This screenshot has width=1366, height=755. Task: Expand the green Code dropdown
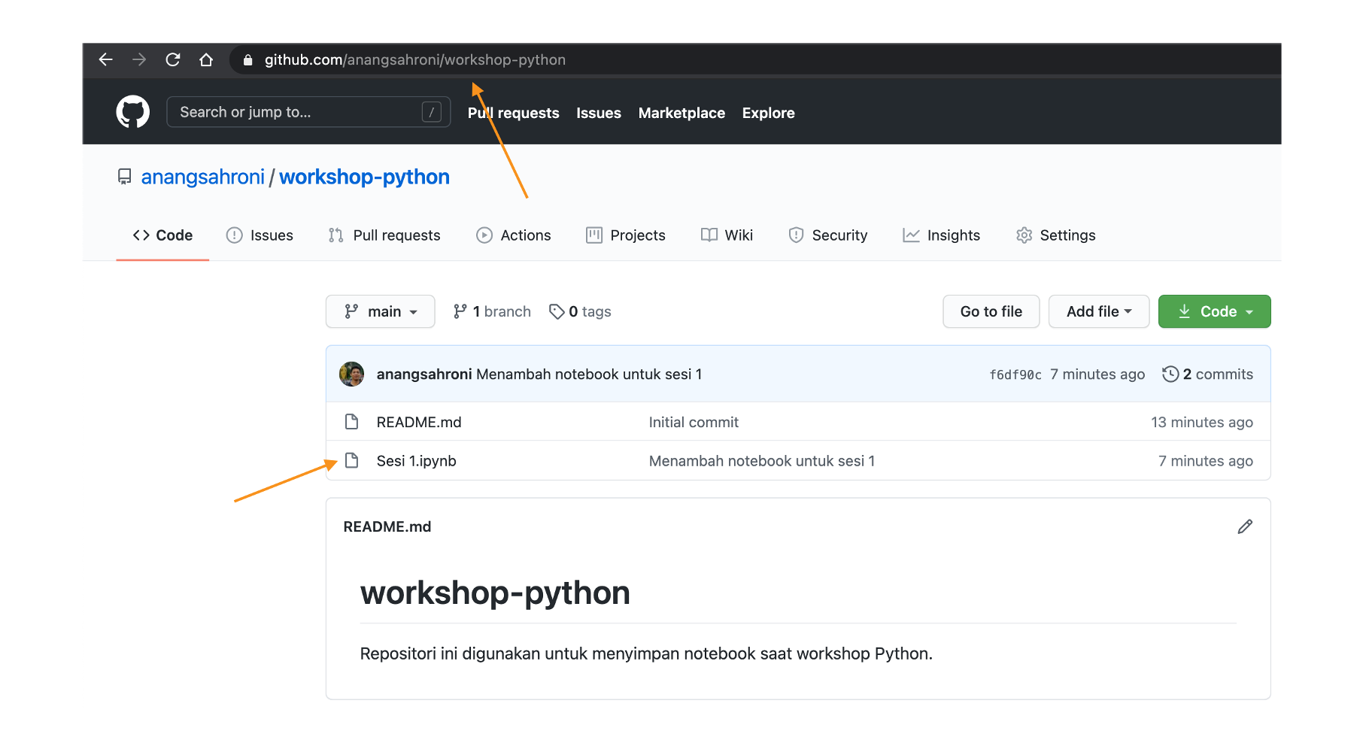[x=1214, y=311]
